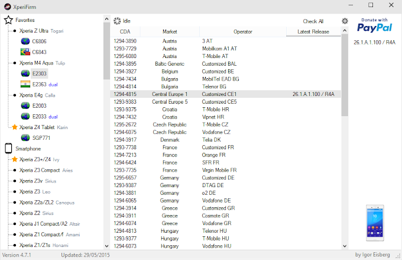The height and width of the screenshot is (260, 402).
Task: Sort by the Latest Release column header
Action: pos(313,31)
